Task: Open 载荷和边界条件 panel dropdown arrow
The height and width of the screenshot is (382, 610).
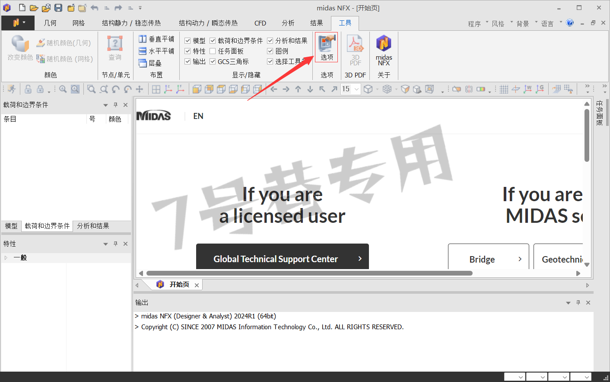Action: click(105, 105)
